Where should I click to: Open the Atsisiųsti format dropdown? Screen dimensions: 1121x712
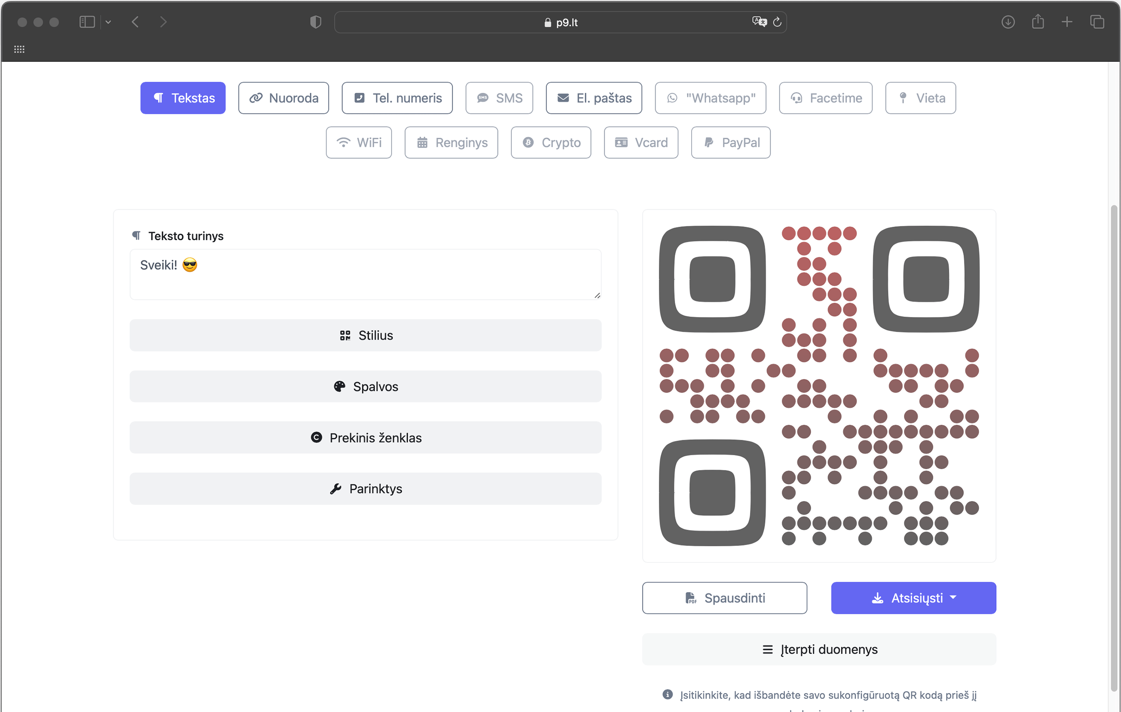tap(953, 598)
